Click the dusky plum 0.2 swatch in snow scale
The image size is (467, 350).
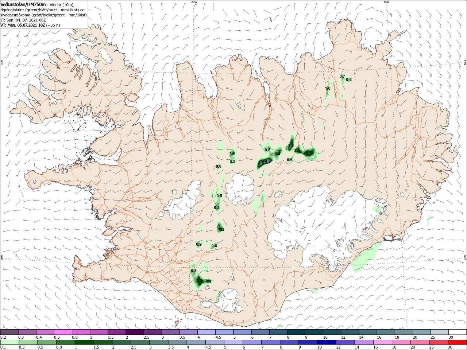click(9, 332)
